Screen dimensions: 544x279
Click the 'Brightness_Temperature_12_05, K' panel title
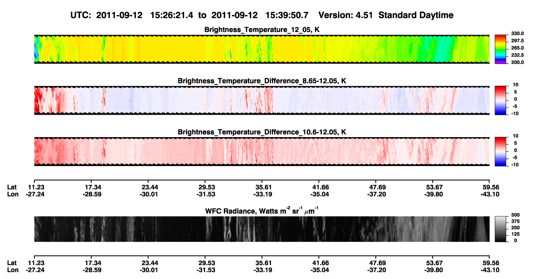pyautogui.click(x=262, y=30)
